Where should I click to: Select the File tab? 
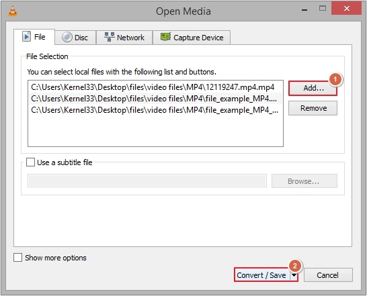[x=34, y=37]
